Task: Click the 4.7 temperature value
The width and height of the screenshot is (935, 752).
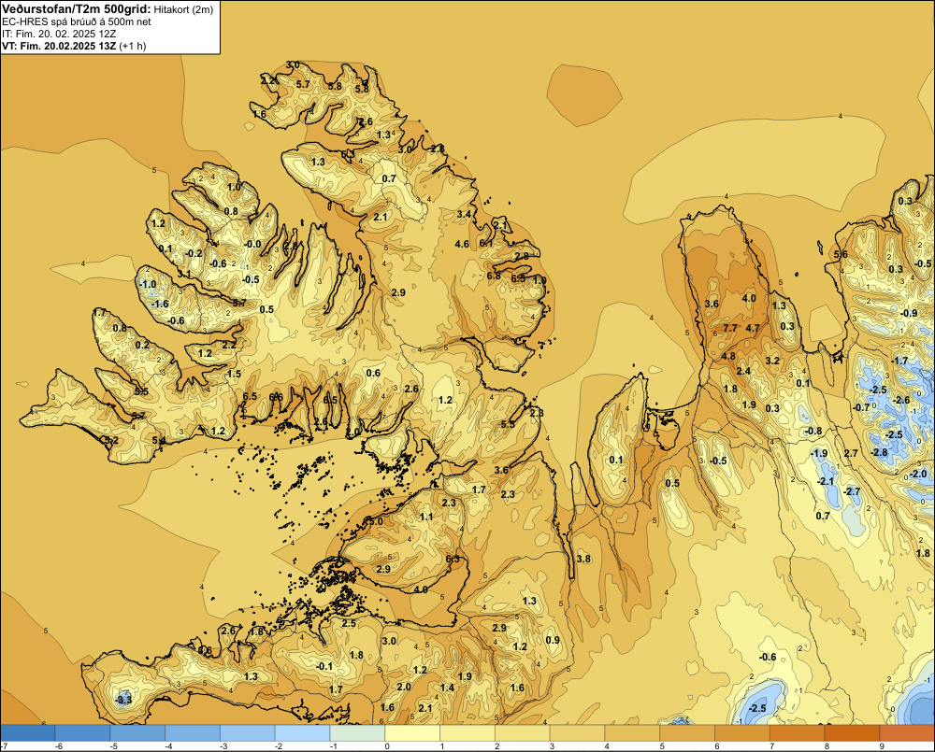Action: (x=753, y=328)
